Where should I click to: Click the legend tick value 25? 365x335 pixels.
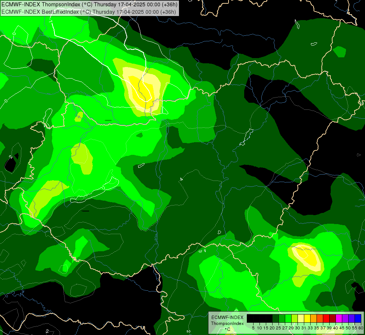pos(279,328)
